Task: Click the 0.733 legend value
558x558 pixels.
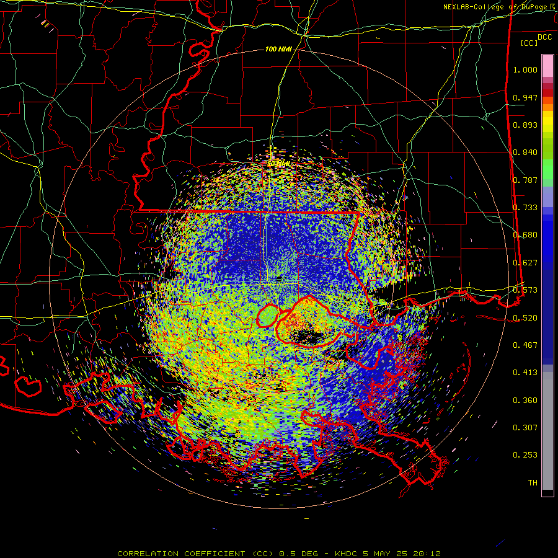Action: (x=525, y=208)
